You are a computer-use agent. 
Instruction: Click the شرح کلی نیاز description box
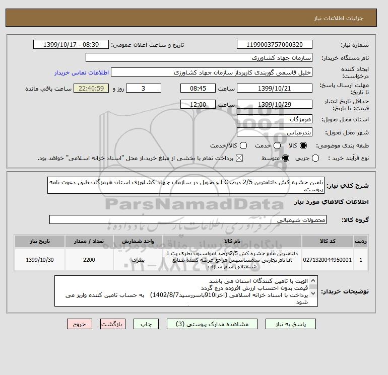[x=186, y=185]
